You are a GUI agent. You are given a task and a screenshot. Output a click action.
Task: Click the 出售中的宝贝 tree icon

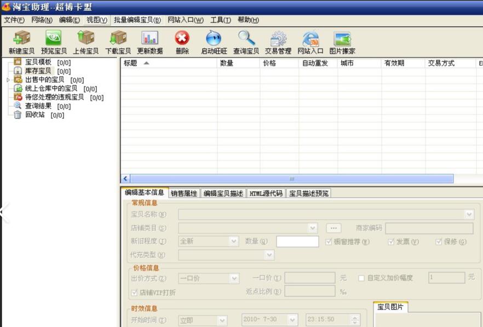tap(18, 80)
